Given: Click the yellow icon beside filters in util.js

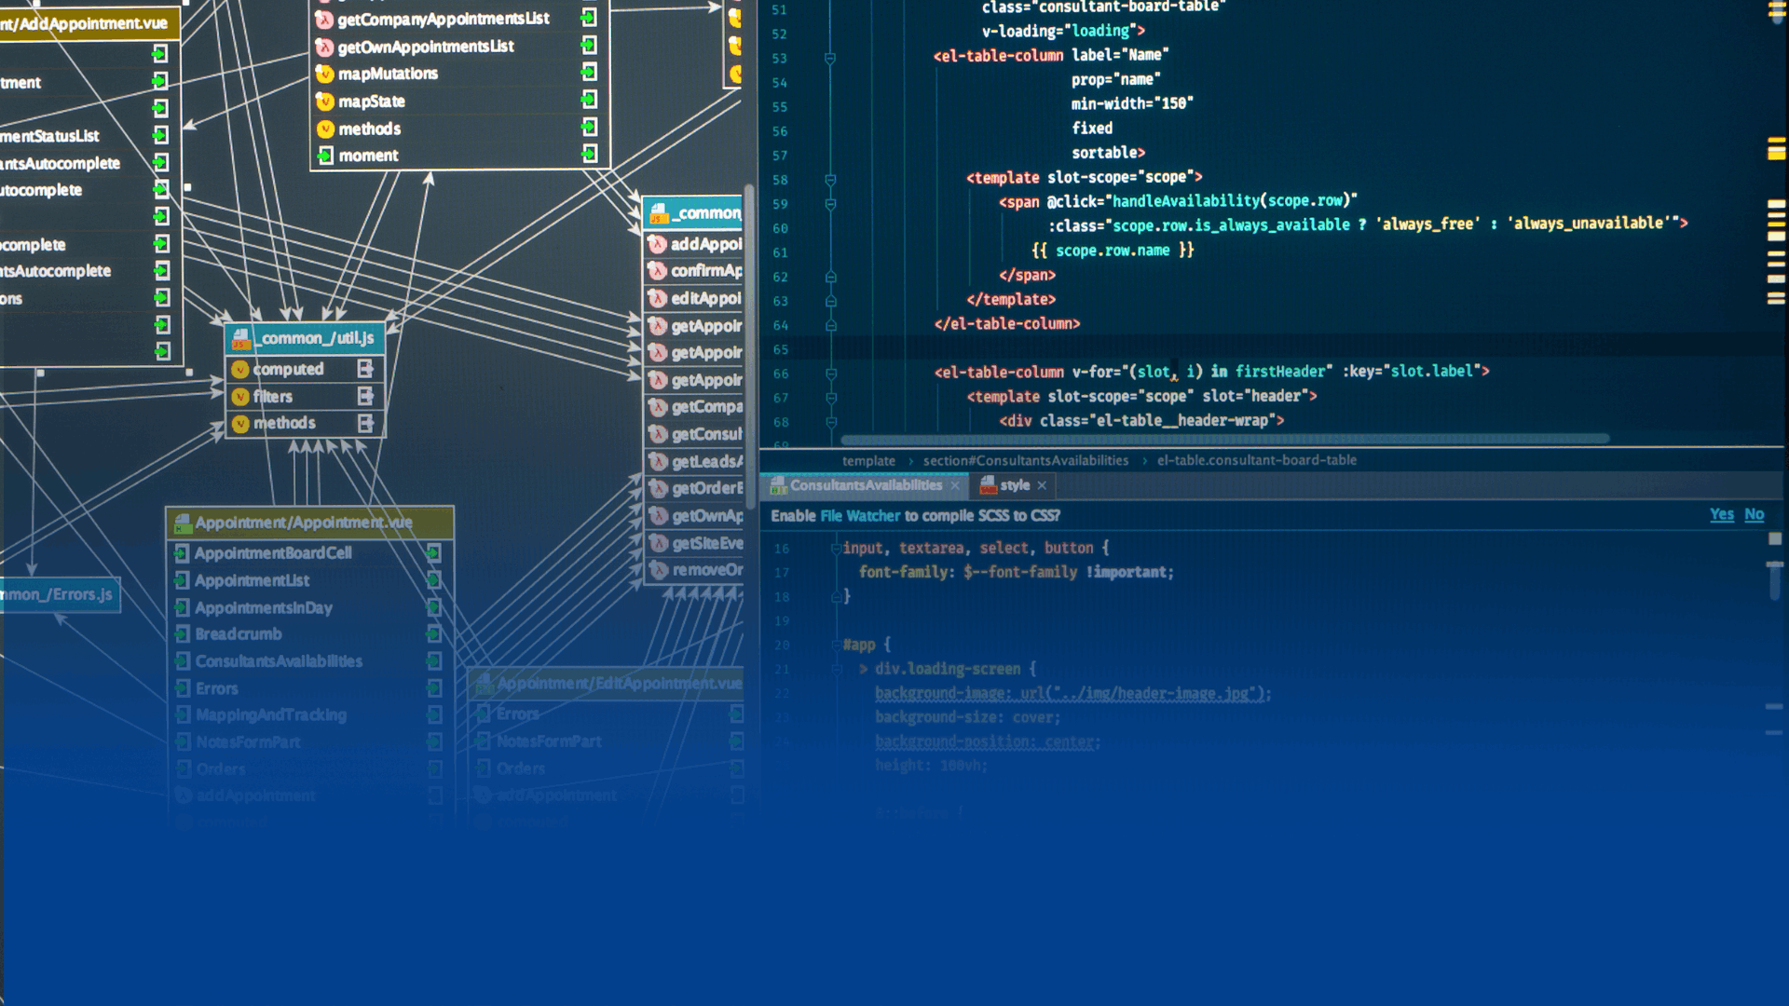Looking at the screenshot, I should tap(240, 397).
